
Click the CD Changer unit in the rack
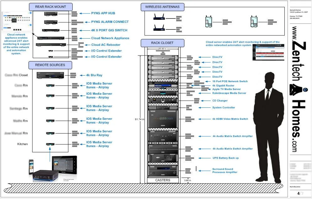[163, 100]
